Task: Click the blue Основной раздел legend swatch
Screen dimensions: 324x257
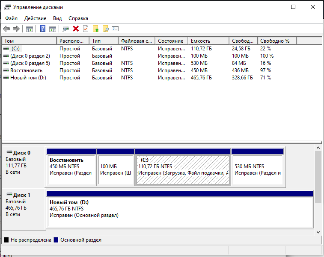Action: click(x=56, y=239)
